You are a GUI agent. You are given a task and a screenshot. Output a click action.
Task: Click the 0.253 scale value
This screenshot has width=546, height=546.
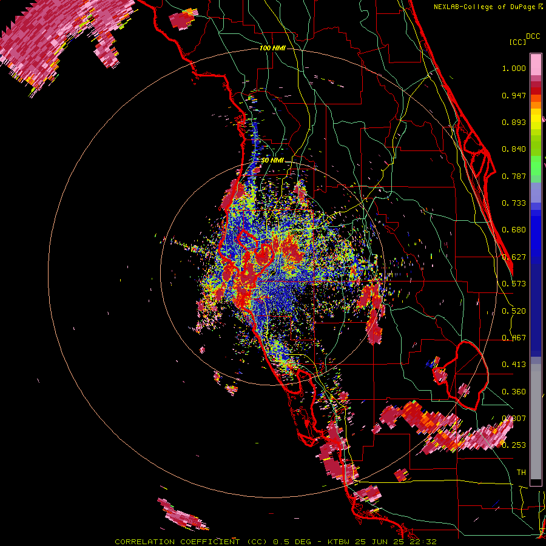tap(514, 445)
